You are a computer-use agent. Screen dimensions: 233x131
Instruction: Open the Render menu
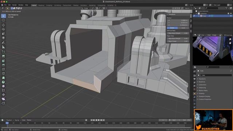click(x=15, y=5)
